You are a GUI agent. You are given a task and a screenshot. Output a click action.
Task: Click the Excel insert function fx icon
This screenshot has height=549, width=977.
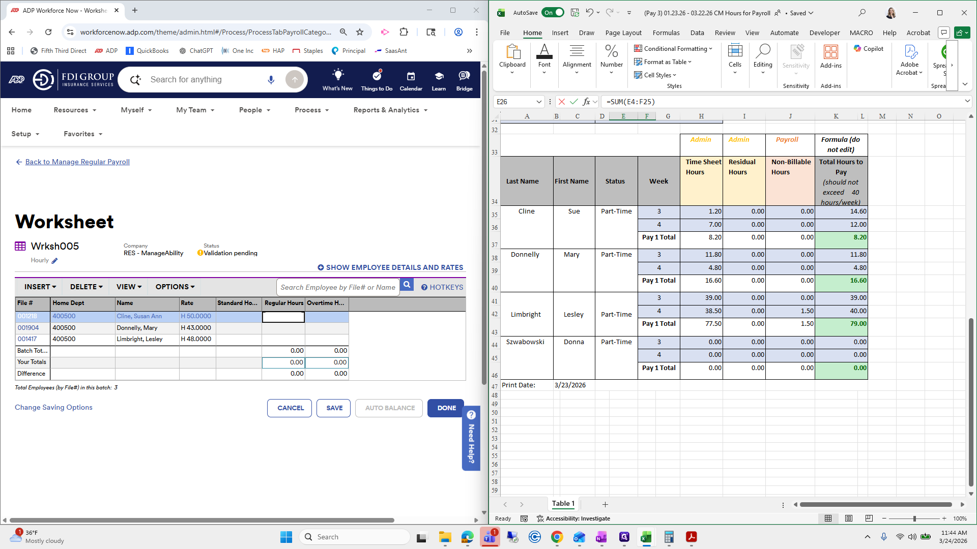(x=586, y=102)
